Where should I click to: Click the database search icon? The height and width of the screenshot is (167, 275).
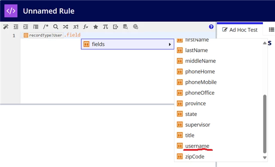[125, 27]
